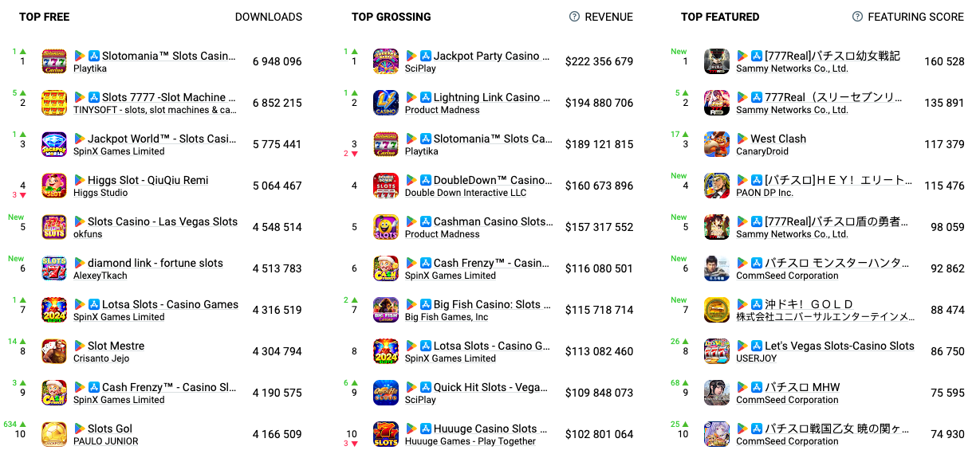Click the Slots Gol app icon
This screenshot has width=980, height=458.
[x=54, y=434]
